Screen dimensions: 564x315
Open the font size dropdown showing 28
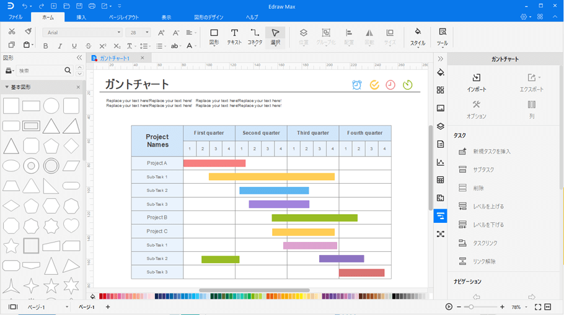pyautogui.click(x=138, y=32)
